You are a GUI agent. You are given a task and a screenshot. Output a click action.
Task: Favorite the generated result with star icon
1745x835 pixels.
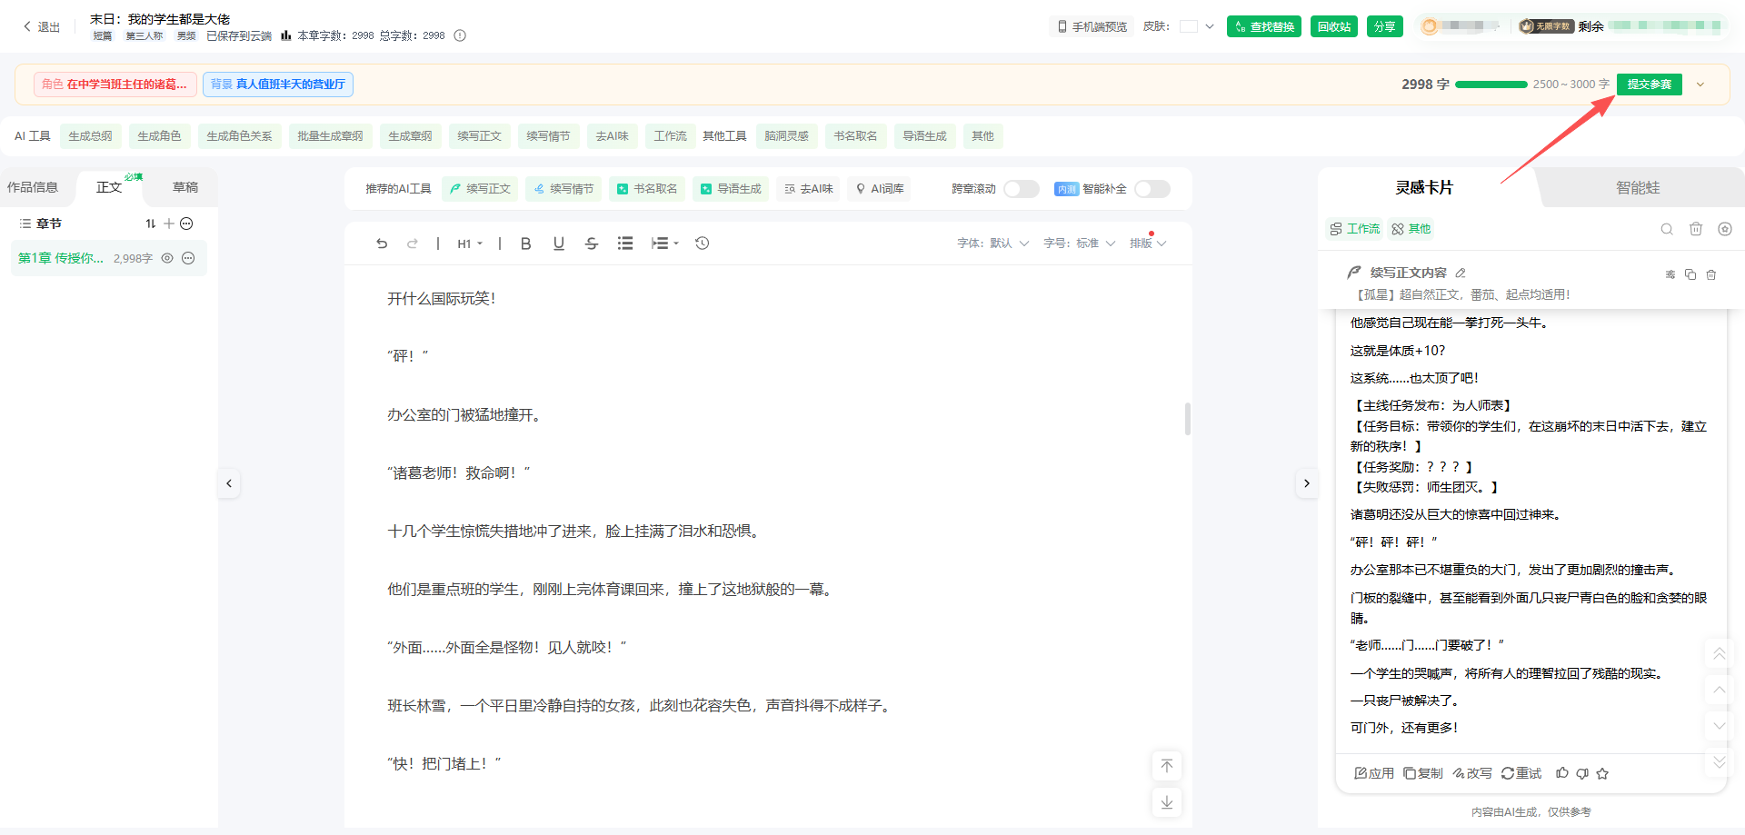1602,773
